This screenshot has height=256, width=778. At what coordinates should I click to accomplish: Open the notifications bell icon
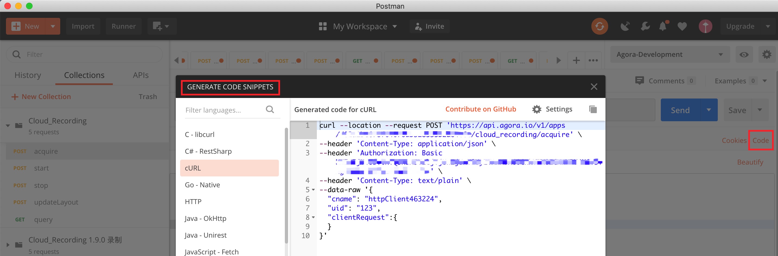[663, 26]
